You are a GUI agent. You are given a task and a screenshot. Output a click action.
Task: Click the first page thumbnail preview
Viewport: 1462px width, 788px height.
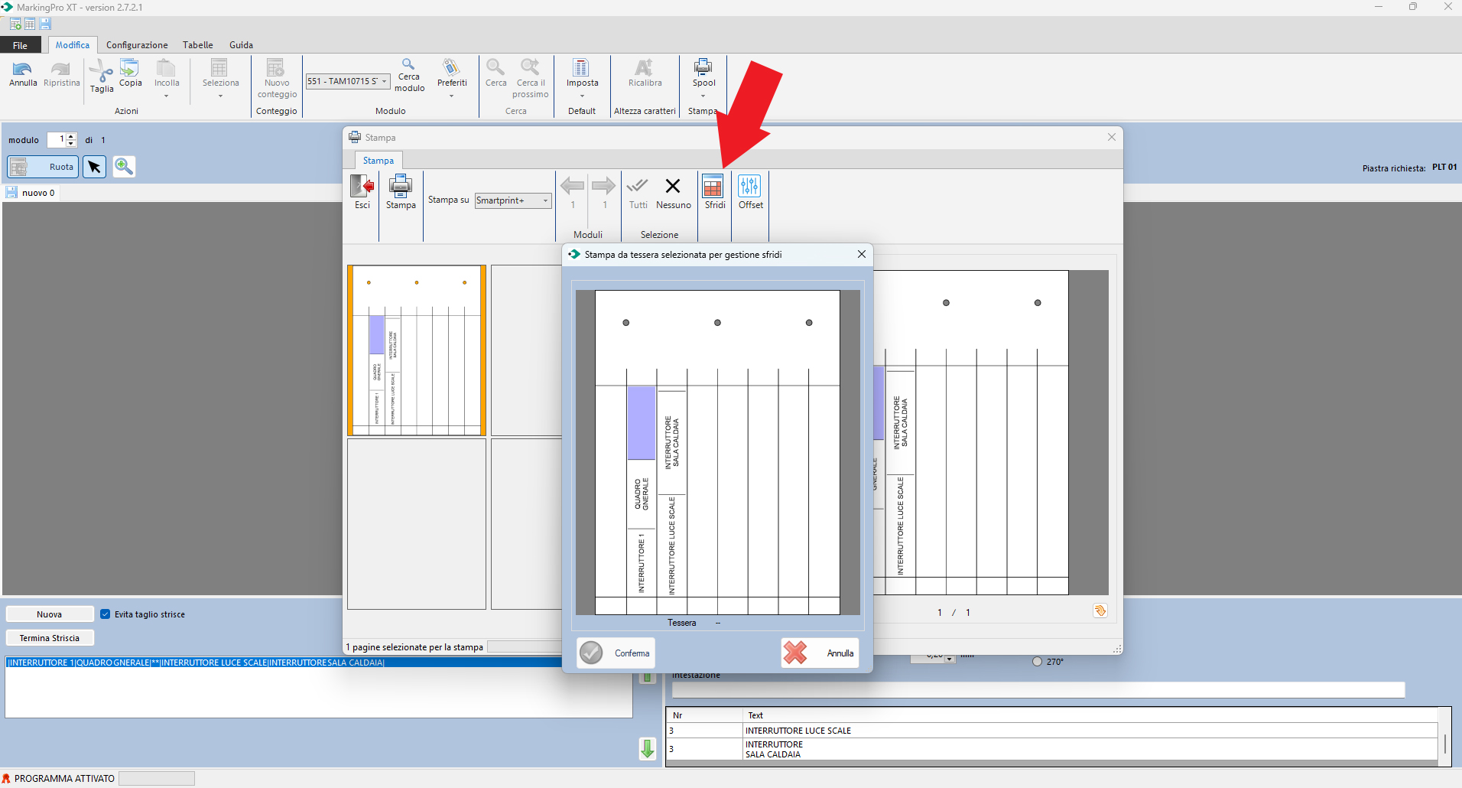(417, 350)
